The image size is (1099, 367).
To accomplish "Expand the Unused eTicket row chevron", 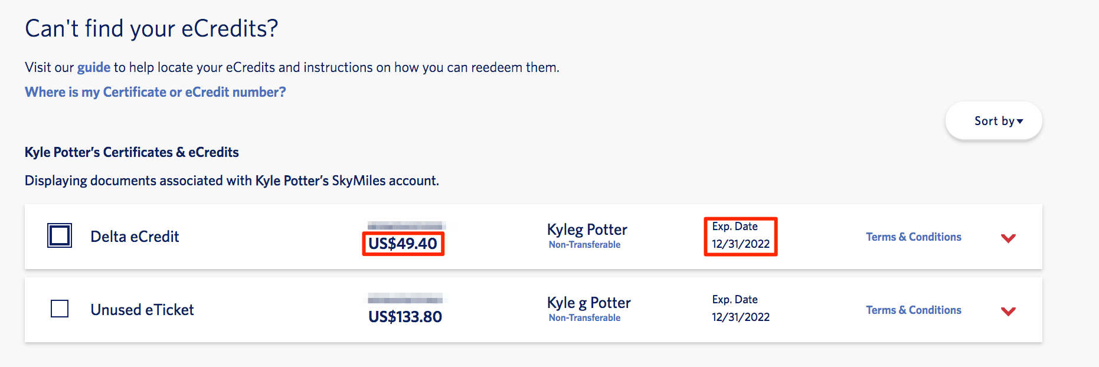I will (1008, 311).
